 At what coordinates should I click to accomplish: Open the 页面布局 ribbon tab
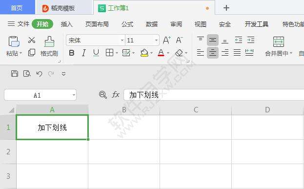[97, 24]
